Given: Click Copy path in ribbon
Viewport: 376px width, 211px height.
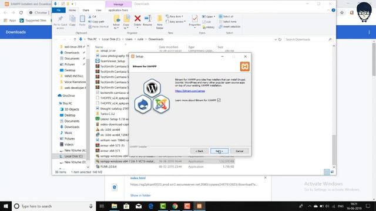Looking at the screenshot, I should (96, 22).
